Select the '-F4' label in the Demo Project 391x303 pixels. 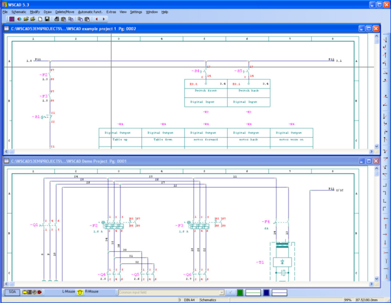[266, 222]
